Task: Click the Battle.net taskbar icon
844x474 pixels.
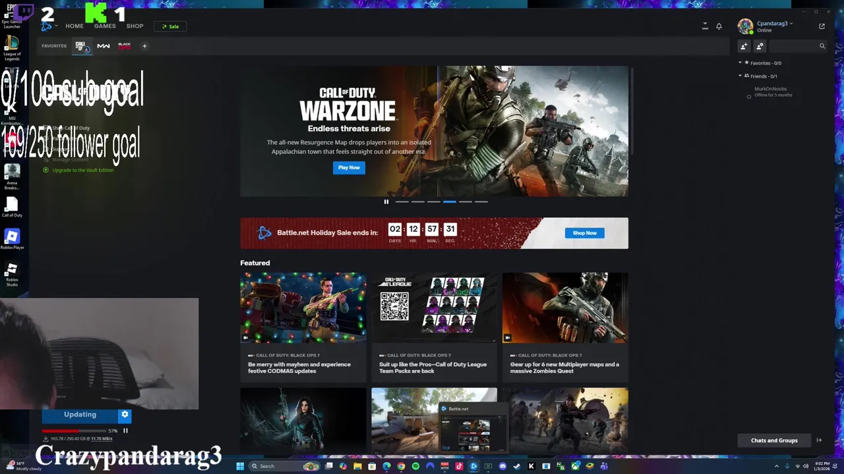Action: tap(473, 466)
